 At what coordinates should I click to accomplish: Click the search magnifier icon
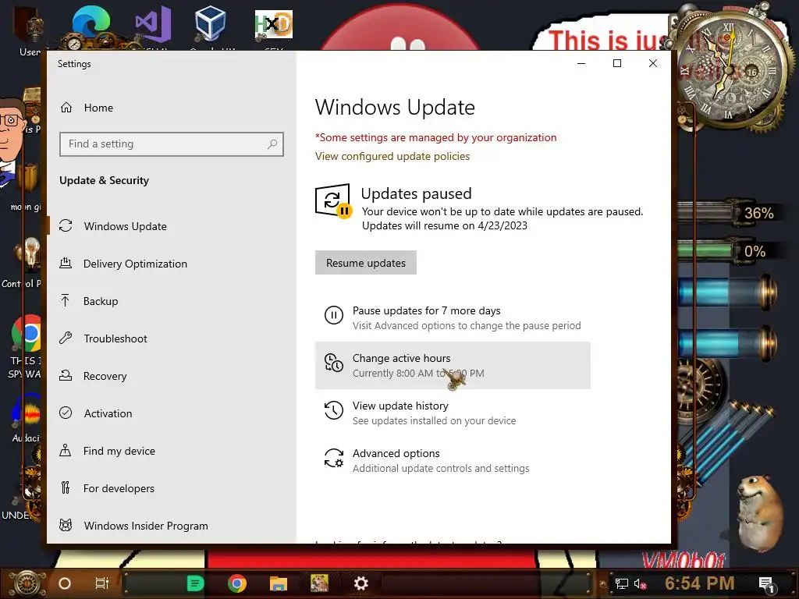pos(272,144)
